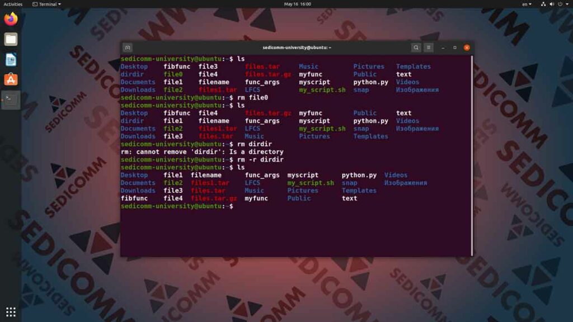Click 'Изображения' in the last ls listing
573x322 pixels.
click(x=405, y=183)
